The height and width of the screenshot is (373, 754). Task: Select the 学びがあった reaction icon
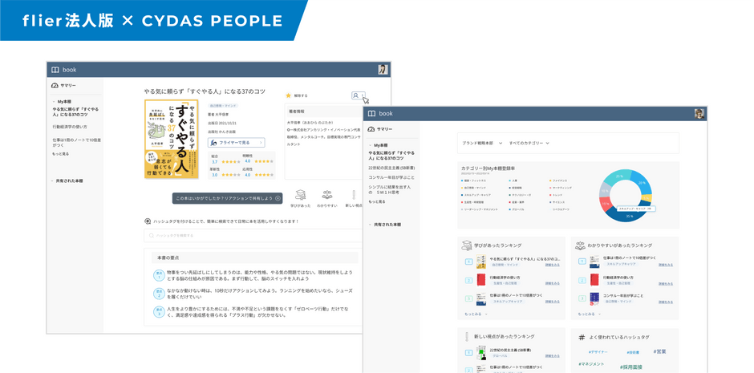tap(301, 195)
